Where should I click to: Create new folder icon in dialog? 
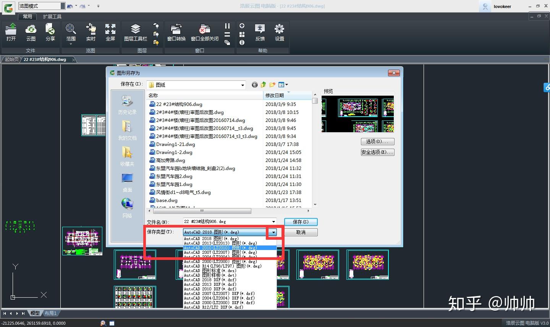272,85
